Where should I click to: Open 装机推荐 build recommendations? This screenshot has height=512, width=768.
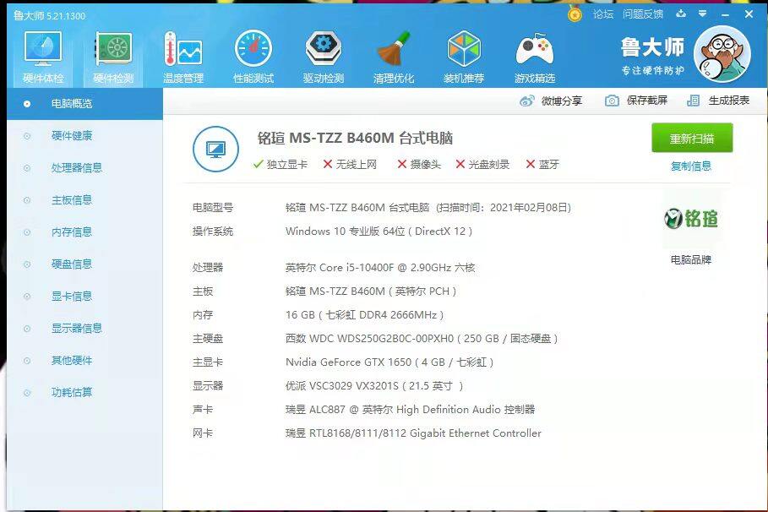click(464, 57)
